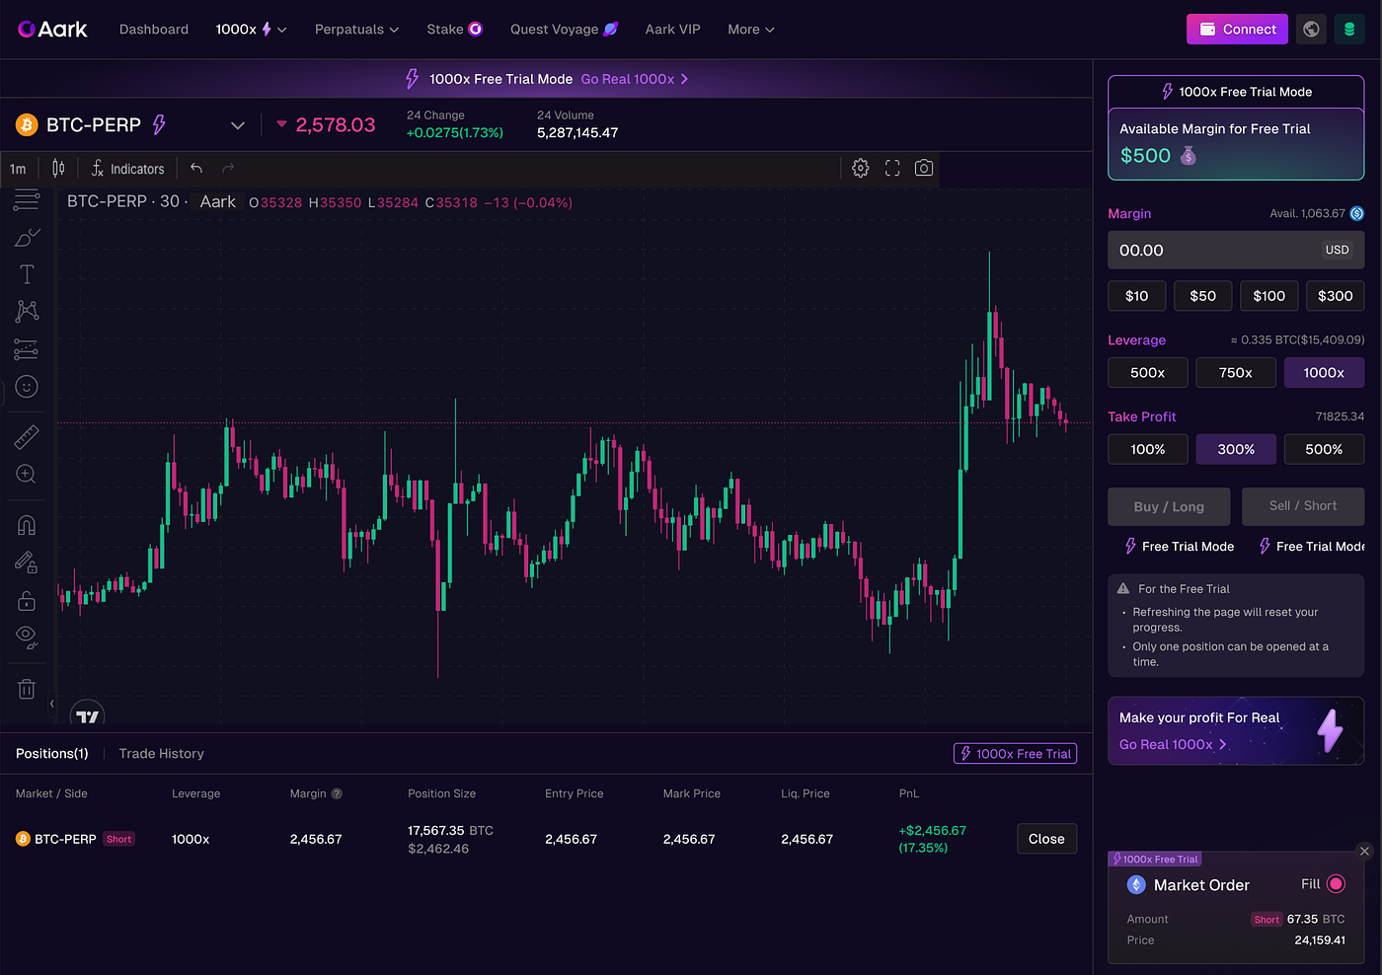Click Go Real 1000x in profit card
Viewport: 1382px width, 975px height.
point(1173,744)
